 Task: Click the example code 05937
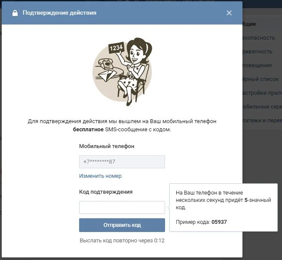tap(219, 222)
